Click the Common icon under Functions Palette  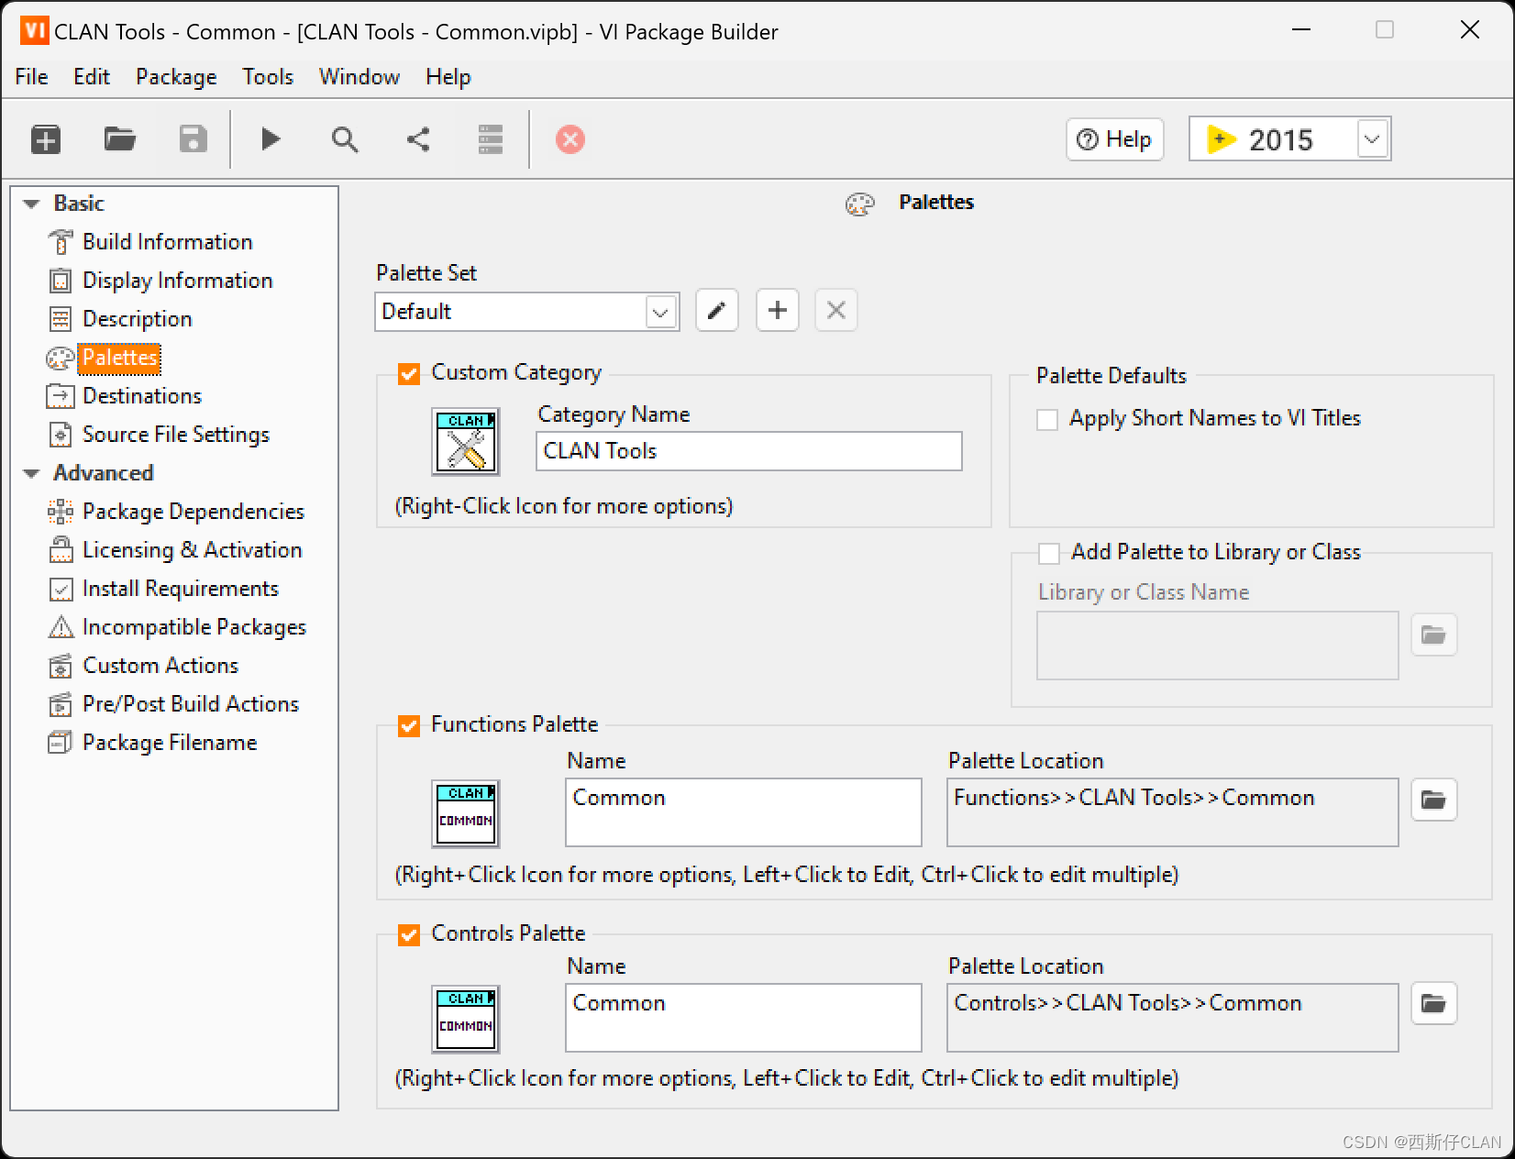[x=465, y=813]
